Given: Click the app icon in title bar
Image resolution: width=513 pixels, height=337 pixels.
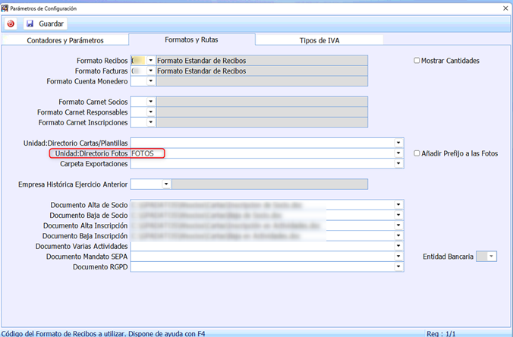Looking at the screenshot, I should 5,8.
